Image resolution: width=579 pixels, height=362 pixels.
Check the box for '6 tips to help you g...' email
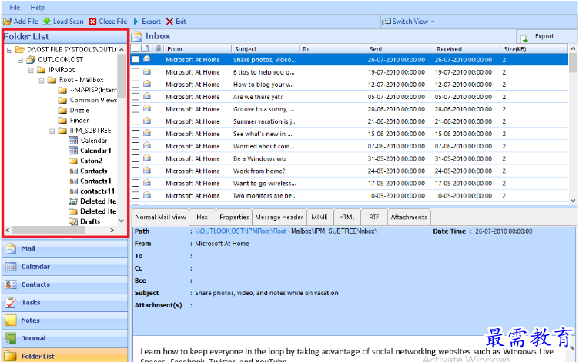pos(136,72)
